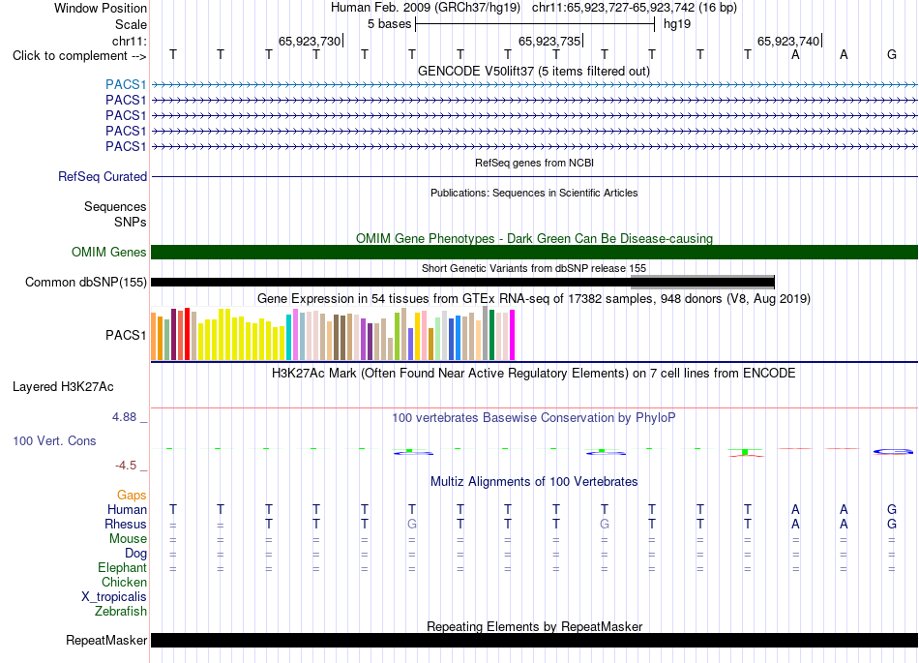Click the dark green bar in the GTEx expression chart

click(x=491, y=335)
